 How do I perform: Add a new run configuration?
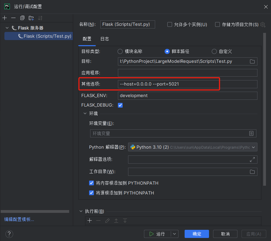point(5,18)
